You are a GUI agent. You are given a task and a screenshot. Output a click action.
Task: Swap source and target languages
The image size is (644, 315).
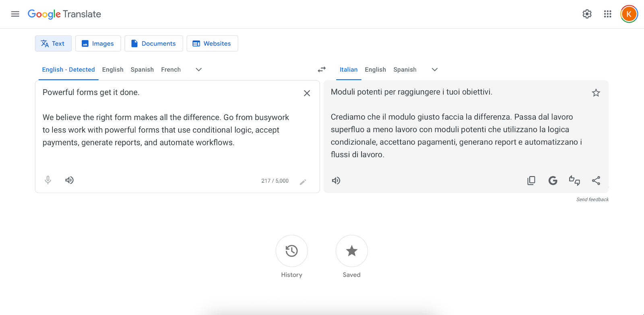322,70
